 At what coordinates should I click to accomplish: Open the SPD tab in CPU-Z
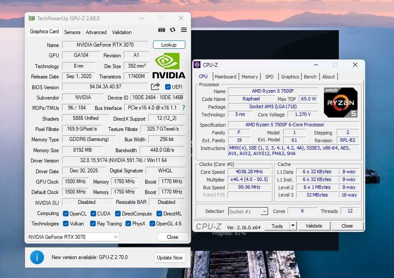coord(269,77)
